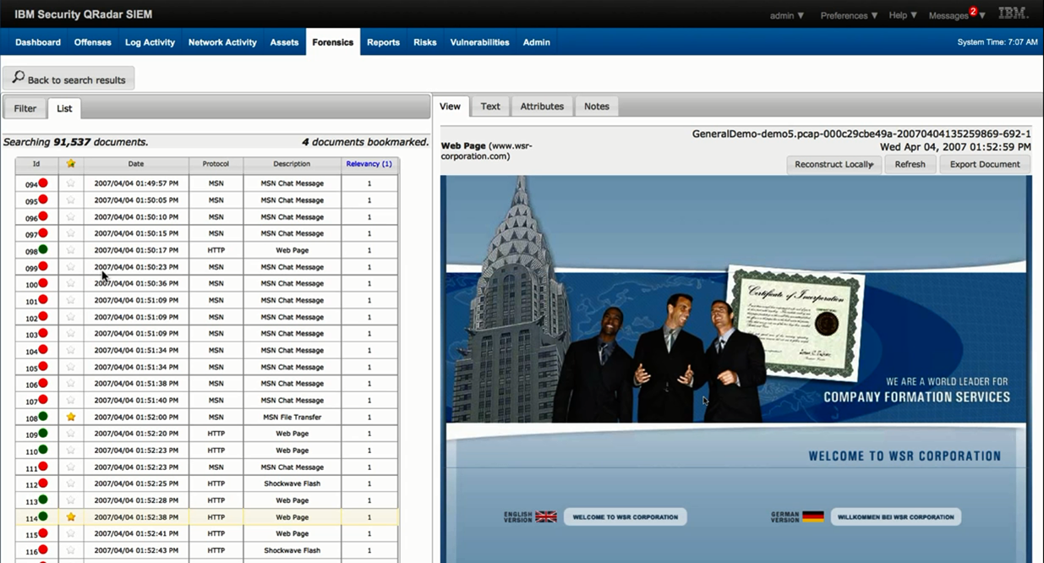Click the red status dot for document 094
The width and height of the screenshot is (1044, 563).
point(43,183)
